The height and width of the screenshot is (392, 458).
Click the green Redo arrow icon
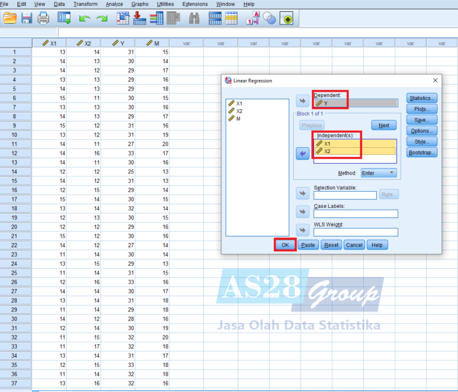101,19
